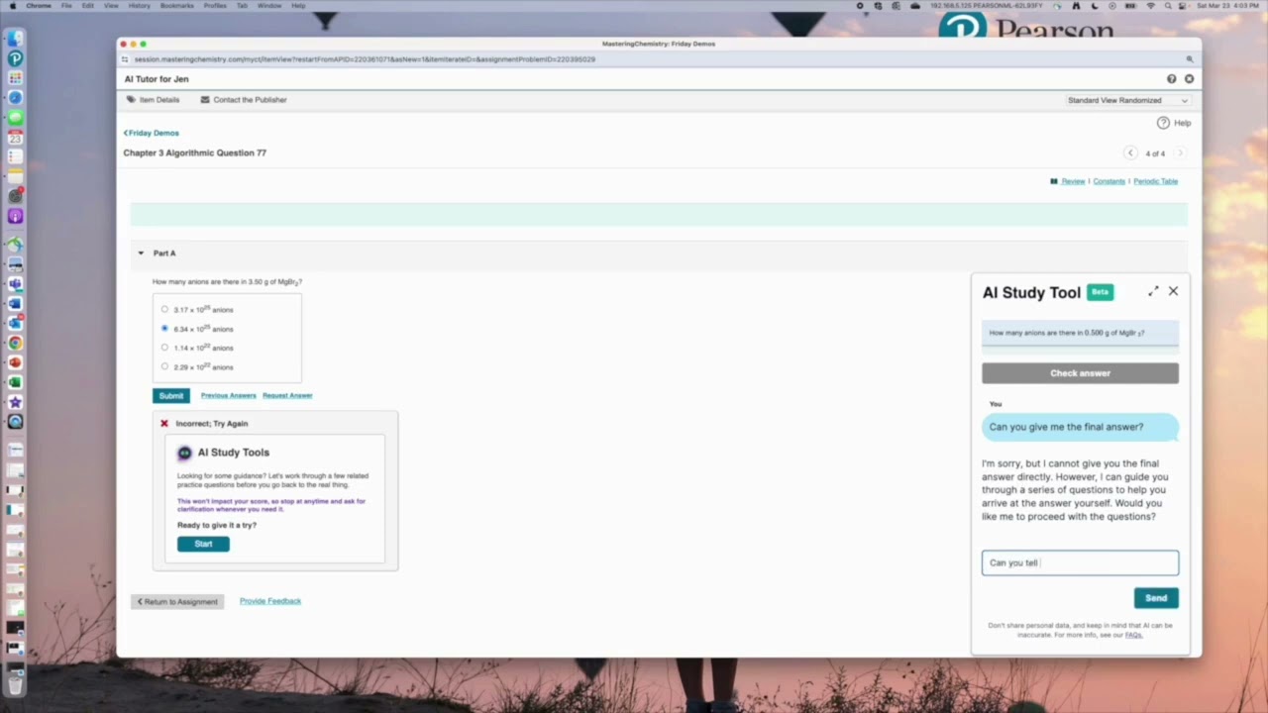Open the Provide Feedback link
Screen dimensions: 1268x713
click(x=270, y=601)
